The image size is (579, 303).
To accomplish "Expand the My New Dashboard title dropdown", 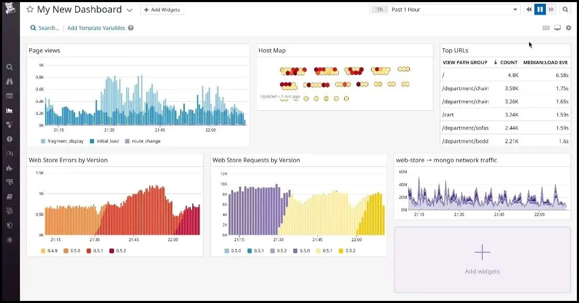I will coord(129,10).
